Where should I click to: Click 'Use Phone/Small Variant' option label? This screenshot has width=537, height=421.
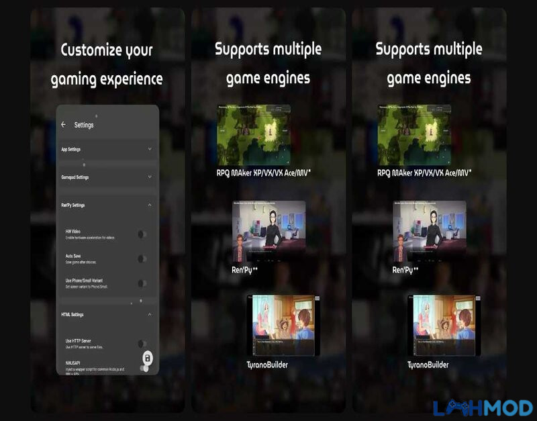tap(84, 280)
